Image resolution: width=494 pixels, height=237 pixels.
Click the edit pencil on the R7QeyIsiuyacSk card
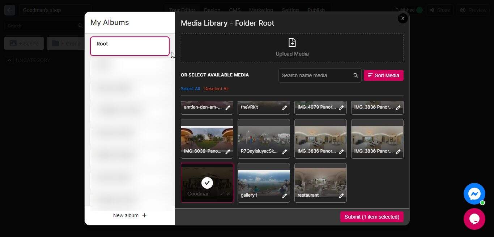(x=285, y=152)
